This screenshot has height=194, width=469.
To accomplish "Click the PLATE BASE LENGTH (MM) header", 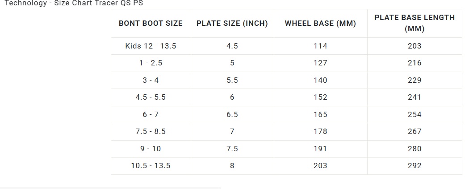I will tap(414, 23).
